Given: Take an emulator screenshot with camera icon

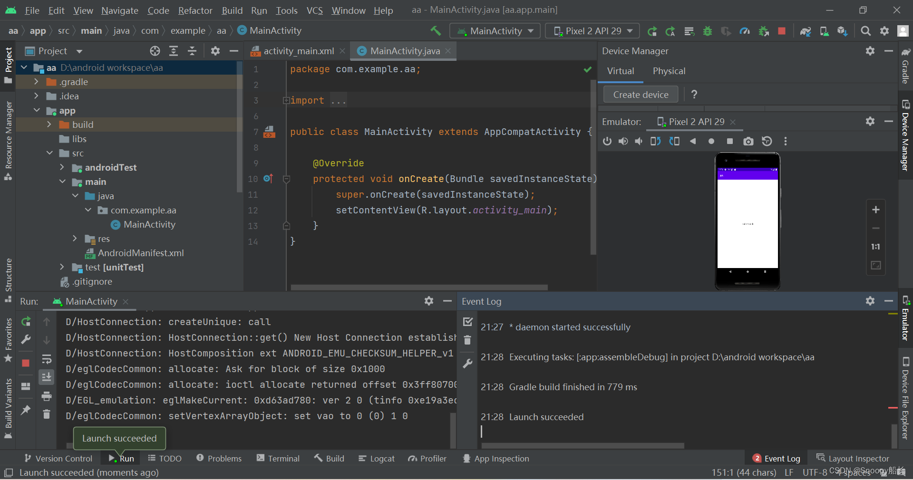Looking at the screenshot, I should (x=748, y=141).
